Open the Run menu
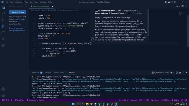The width and height of the screenshot is (189, 106). pyautogui.click(x=36, y=2)
